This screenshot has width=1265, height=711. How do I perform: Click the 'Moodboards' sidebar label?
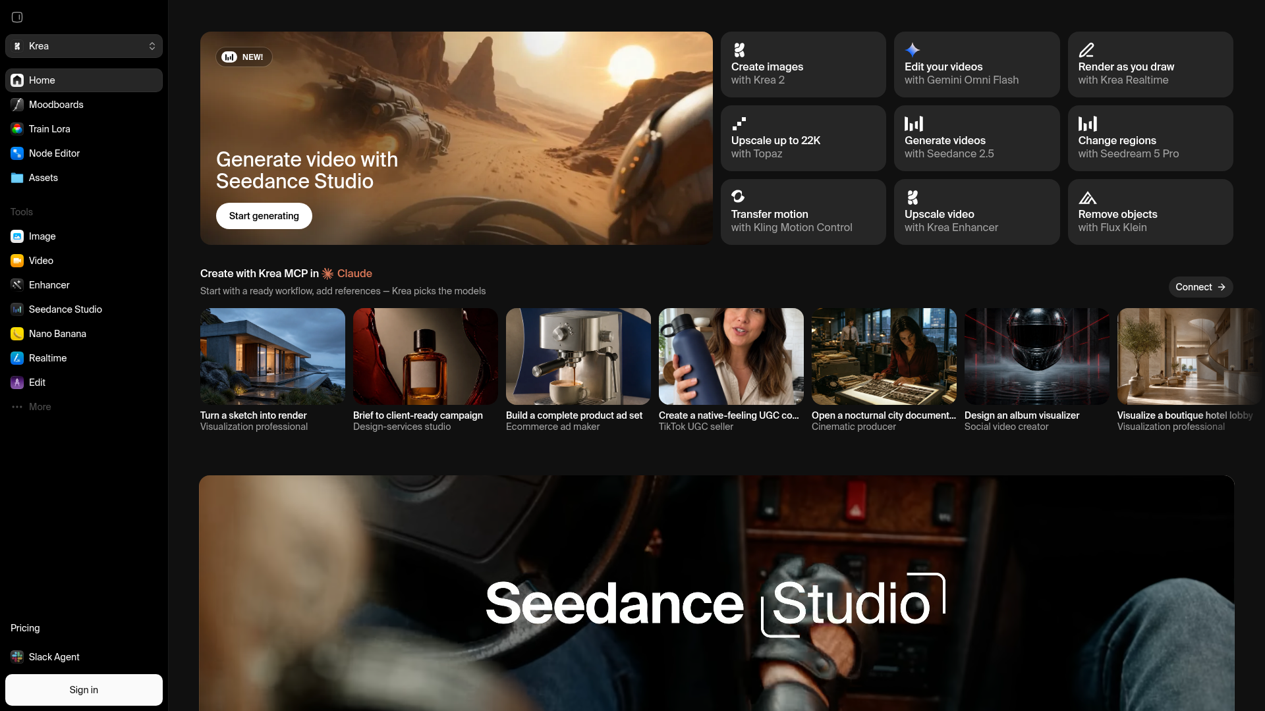pyautogui.click(x=56, y=105)
